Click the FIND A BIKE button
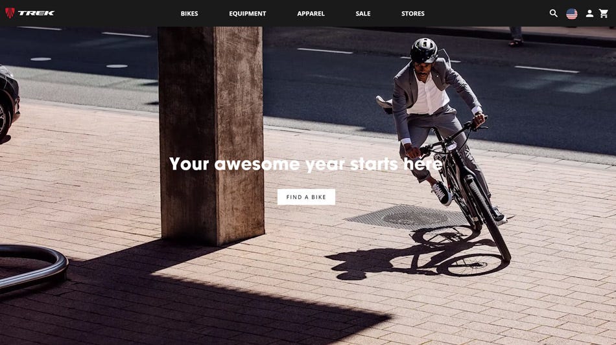Viewport: 616px width, 345px height. tap(307, 197)
